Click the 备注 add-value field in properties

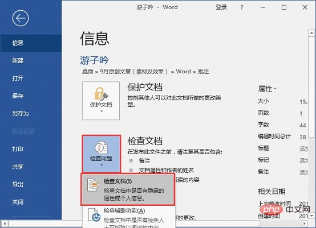pos(303,172)
